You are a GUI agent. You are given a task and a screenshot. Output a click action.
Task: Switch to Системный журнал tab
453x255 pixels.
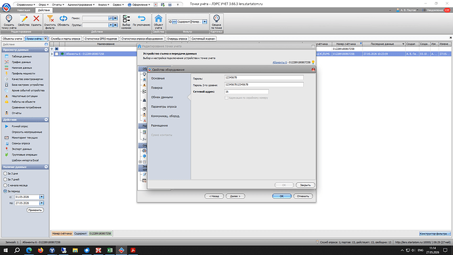click(x=203, y=39)
